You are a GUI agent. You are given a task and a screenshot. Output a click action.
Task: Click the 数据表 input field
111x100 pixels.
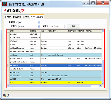pos(58,26)
